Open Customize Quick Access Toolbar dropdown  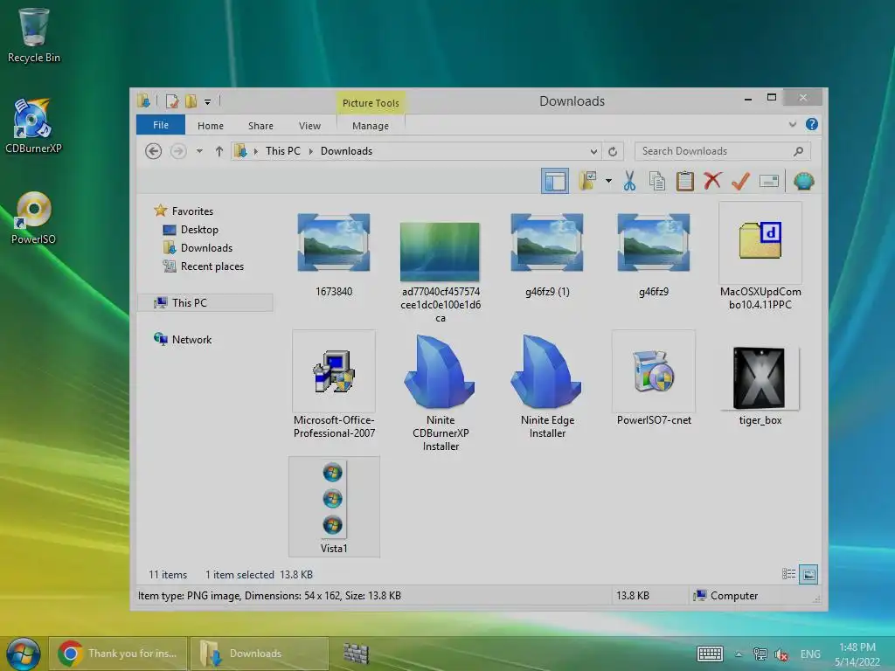click(208, 102)
